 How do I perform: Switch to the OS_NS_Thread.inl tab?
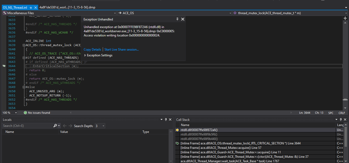pyautogui.click(x=15, y=8)
